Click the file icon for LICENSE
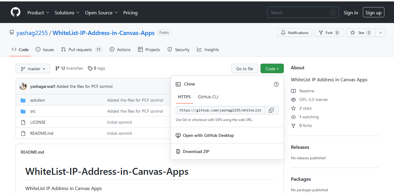This screenshot has height=193, width=394. pyautogui.click(x=23, y=122)
